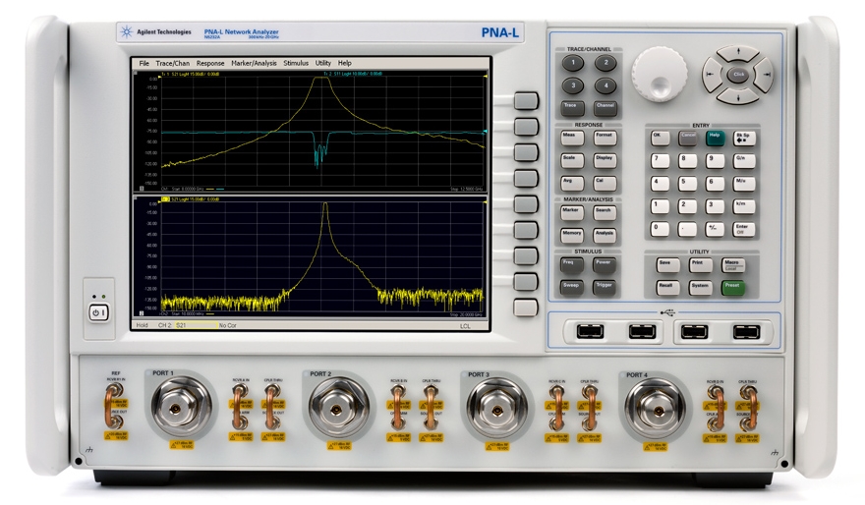The width and height of the screenshot is (865, 505).
Task: Tap the decimal point key
Action: (x=687, y=229)
